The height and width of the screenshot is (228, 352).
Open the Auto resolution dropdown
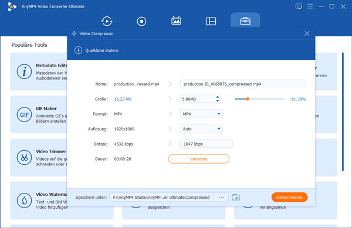[201, 129]
